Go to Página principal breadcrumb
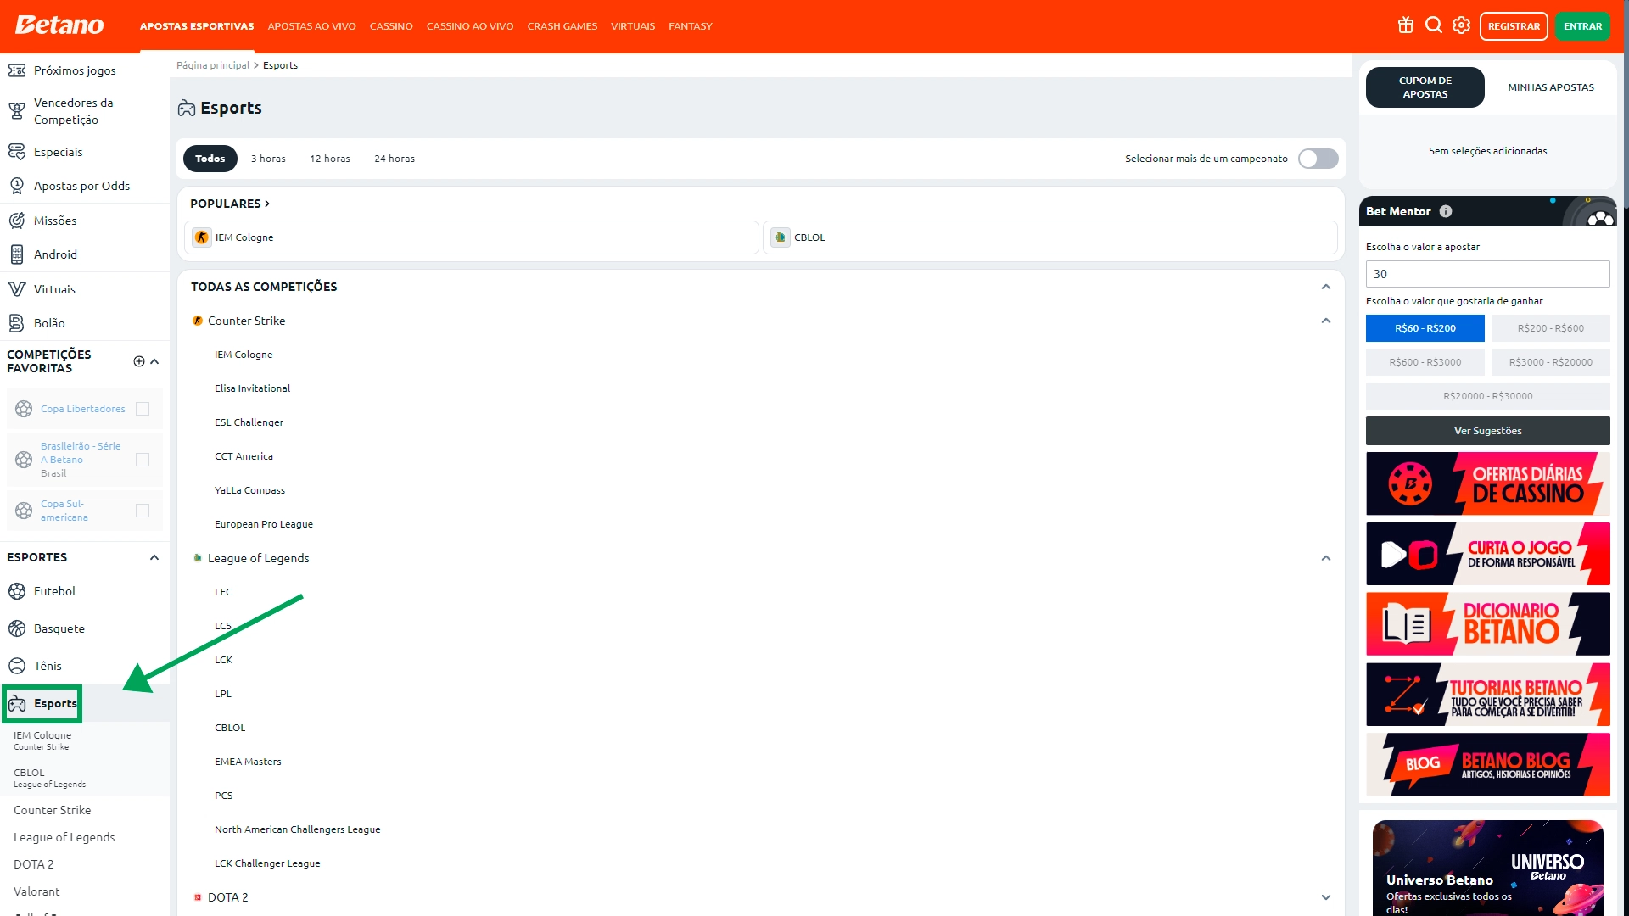This screenshot has height=916, width=1629. (213, 65)
